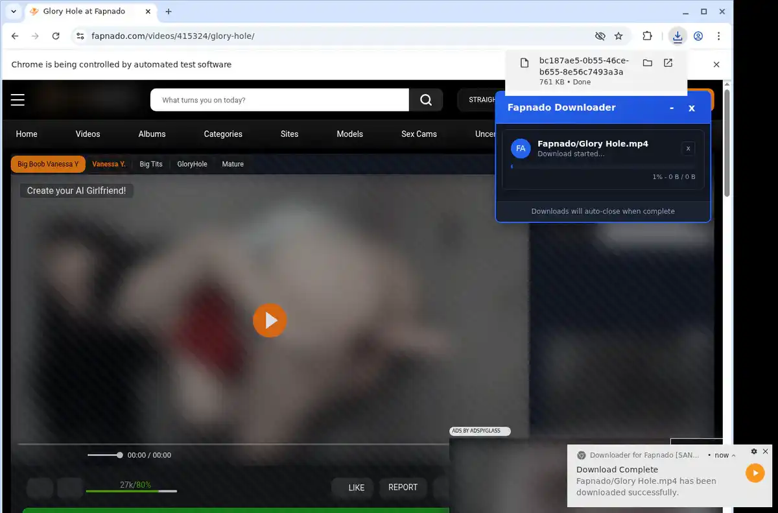This screenshot has height=513, width=778.
Task: Open a new browser tab
Action: coord(169,12)
